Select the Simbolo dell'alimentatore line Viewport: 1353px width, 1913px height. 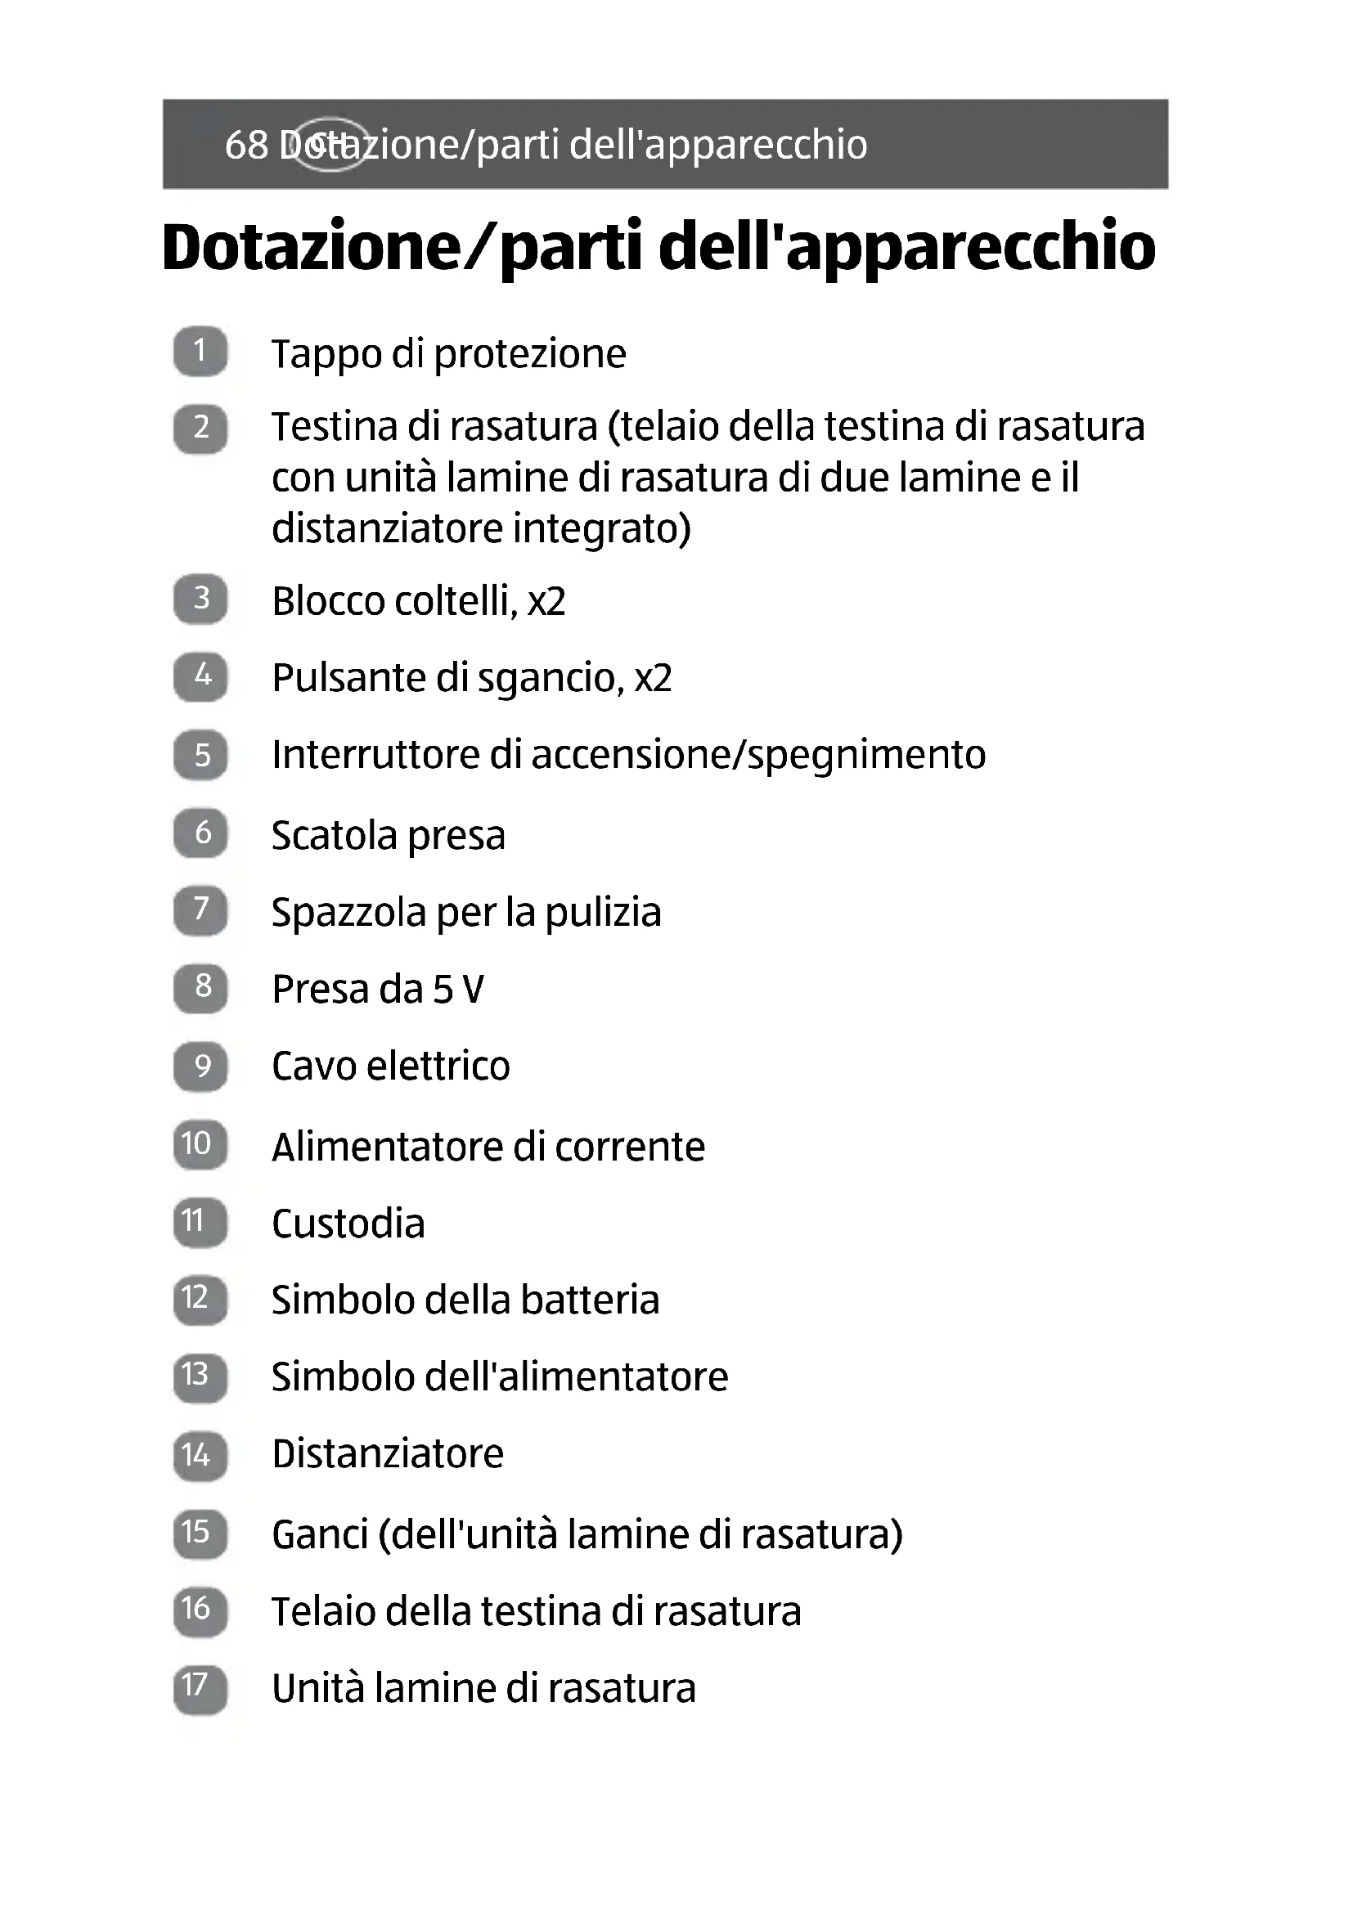tap(500, 1376)
